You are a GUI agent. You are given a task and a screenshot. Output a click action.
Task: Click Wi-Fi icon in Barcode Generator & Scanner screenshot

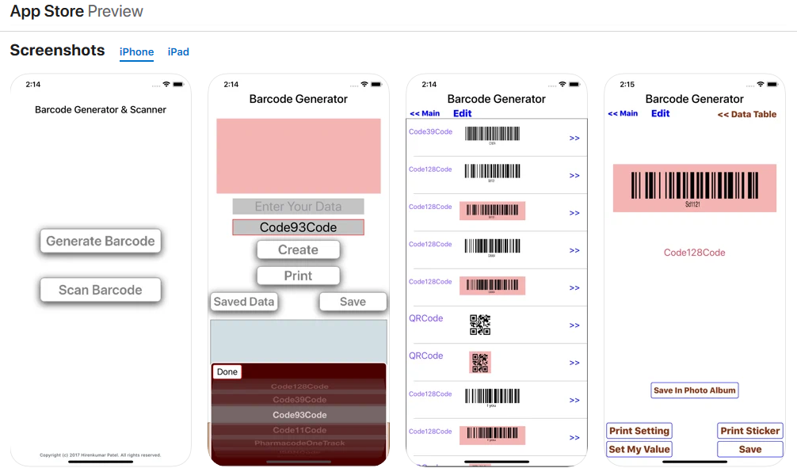click(x=166, y=85)
